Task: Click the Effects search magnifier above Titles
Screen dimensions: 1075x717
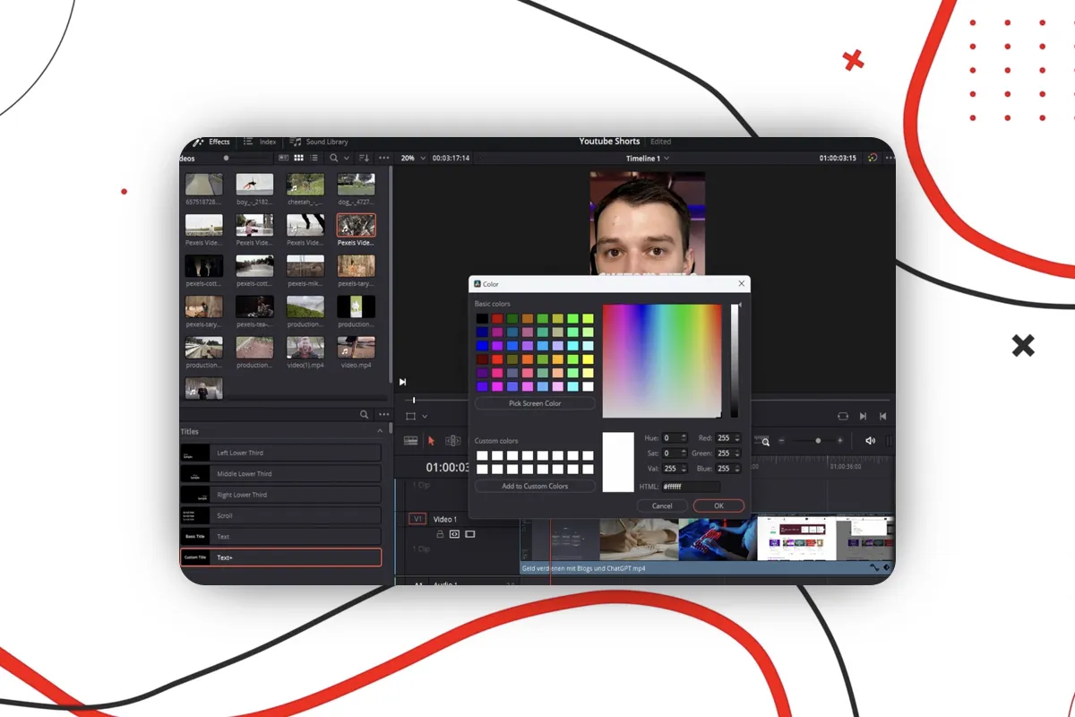Action: [x=364, y=415]
